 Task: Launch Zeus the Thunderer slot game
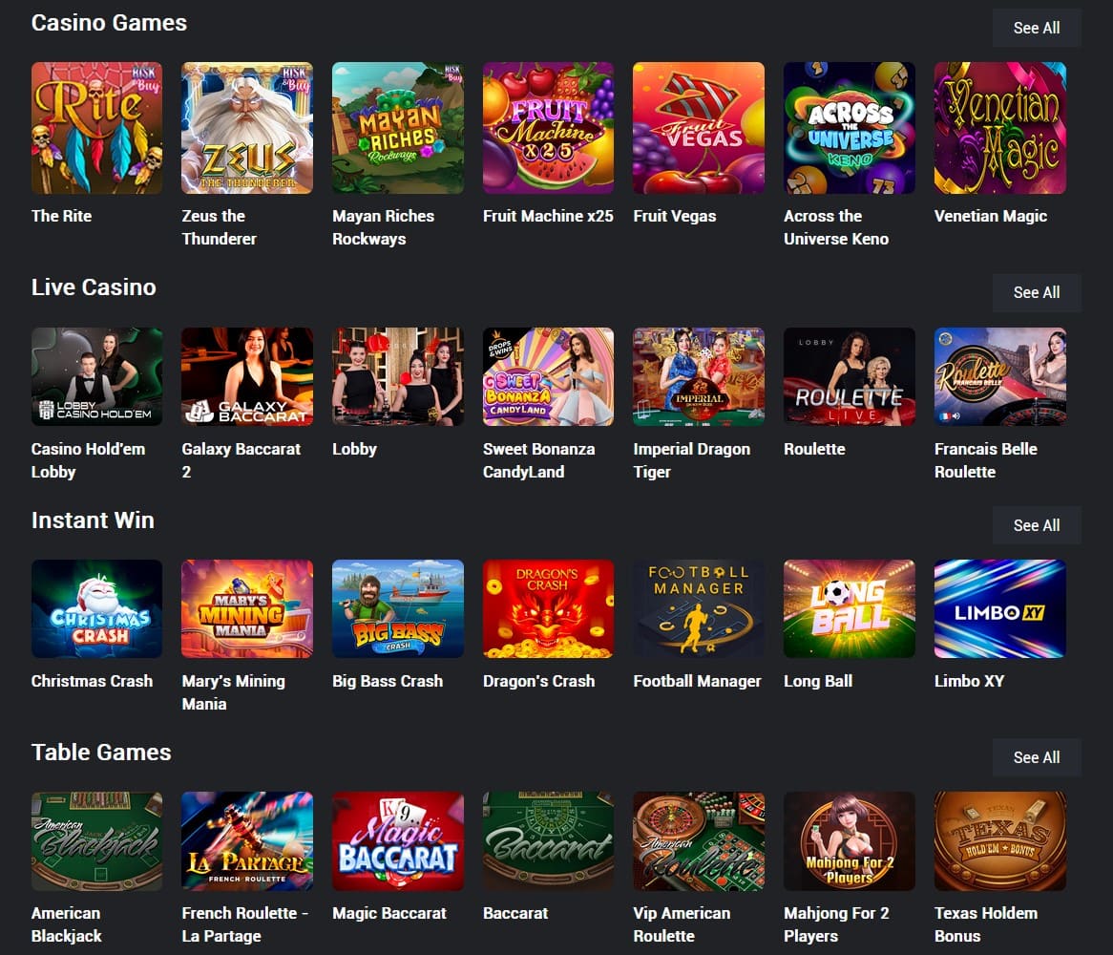coord(247,128)
